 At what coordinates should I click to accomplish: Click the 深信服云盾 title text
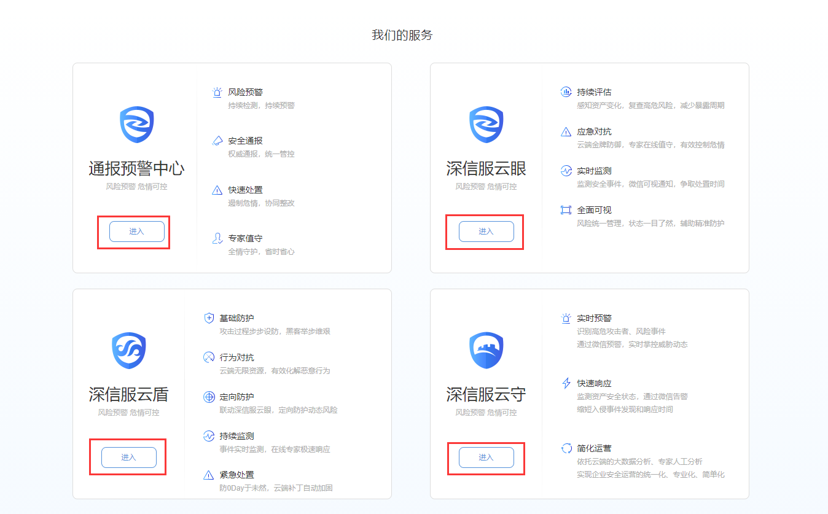click(128, 394)
